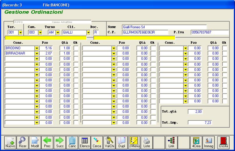Click the PIPPO Cassa A/mattino field
The height and width of the screenshot is (151, 235).
pyautogui.click(x=52, y=22)
